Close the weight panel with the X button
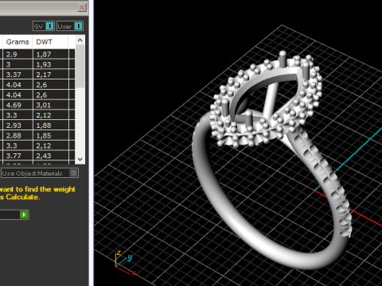Screen dimensions: 382x286 pos(82,7)
